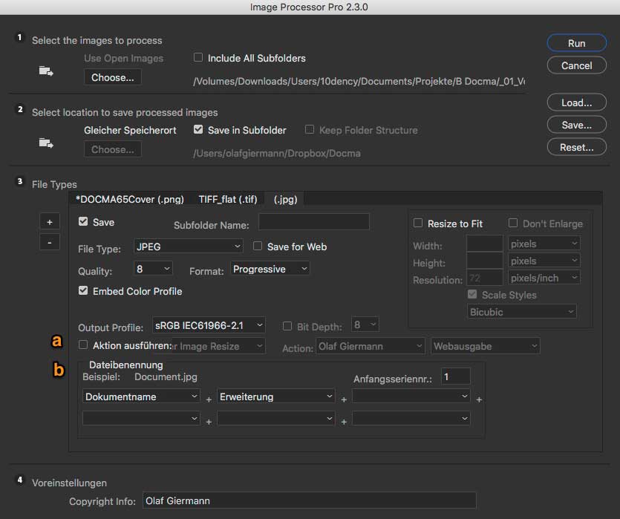Click the Load... button
Viewport: 620px width, 519px height.
(x=576, y=103)
